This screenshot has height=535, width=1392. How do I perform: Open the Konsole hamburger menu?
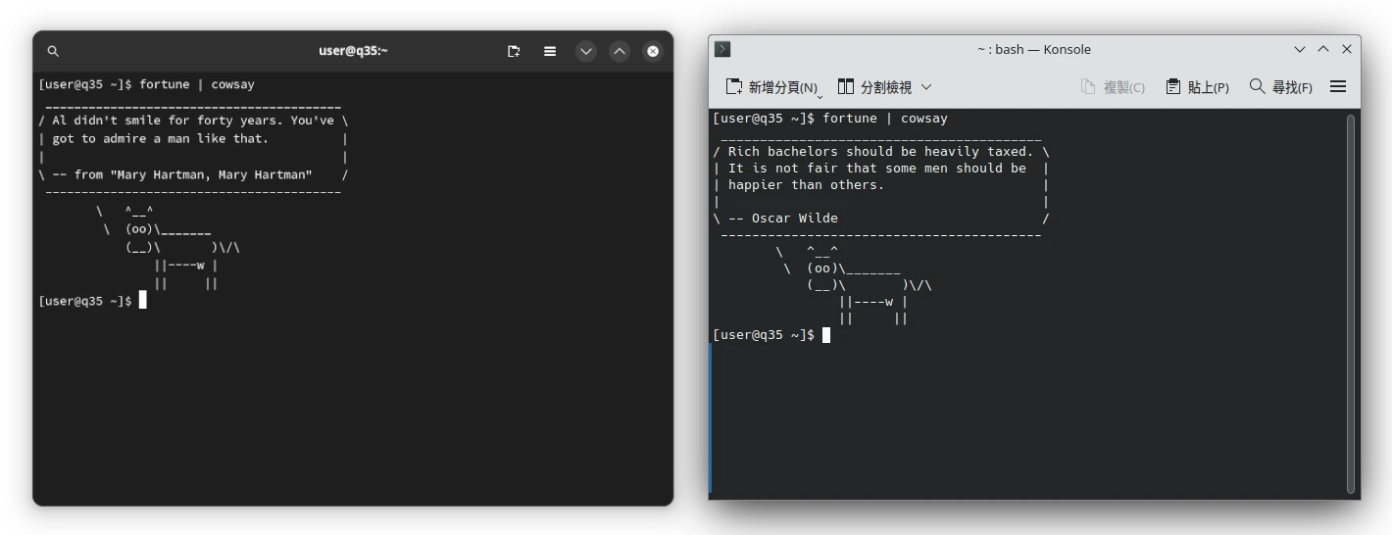click(1338, 87)
